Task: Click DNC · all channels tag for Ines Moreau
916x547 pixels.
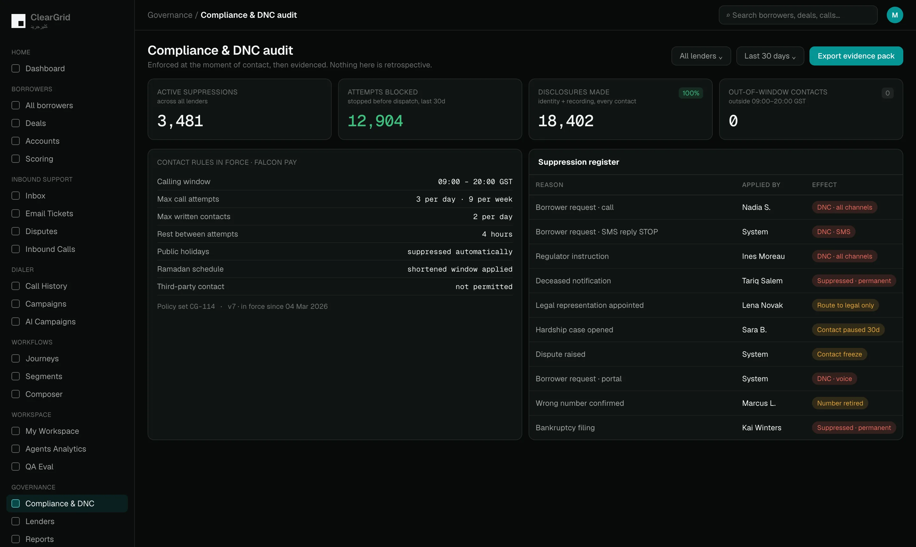Action: point(844,257)
